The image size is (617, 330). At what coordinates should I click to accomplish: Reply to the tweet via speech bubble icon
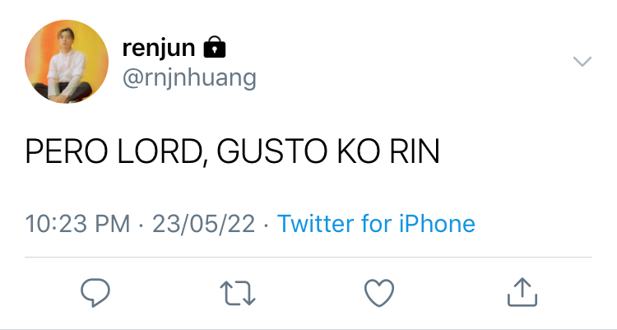(95, 292)
